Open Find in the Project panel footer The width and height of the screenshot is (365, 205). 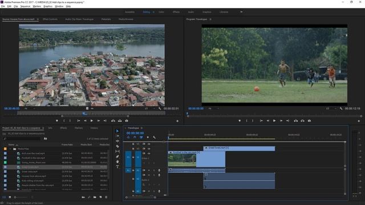pos(89,197)
